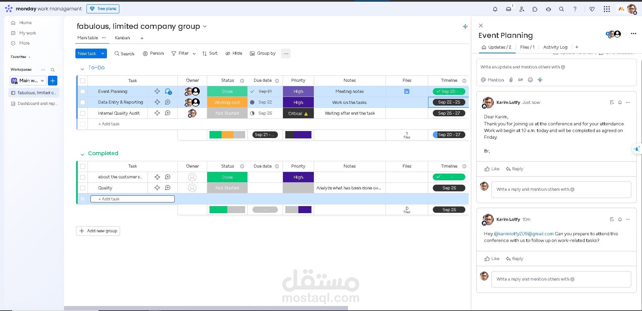This screenshot has height=311, width=642.
Task: Add new workspace item plus button
Action: pyautogui.click(x=53, y=81)
